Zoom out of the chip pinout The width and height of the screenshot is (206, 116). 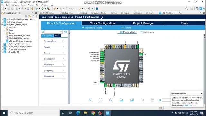pyautogui.click(x=111, y=100)
